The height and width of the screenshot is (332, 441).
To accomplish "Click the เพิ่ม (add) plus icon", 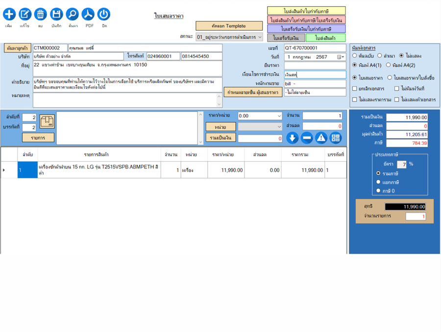I will coord(9,14).
